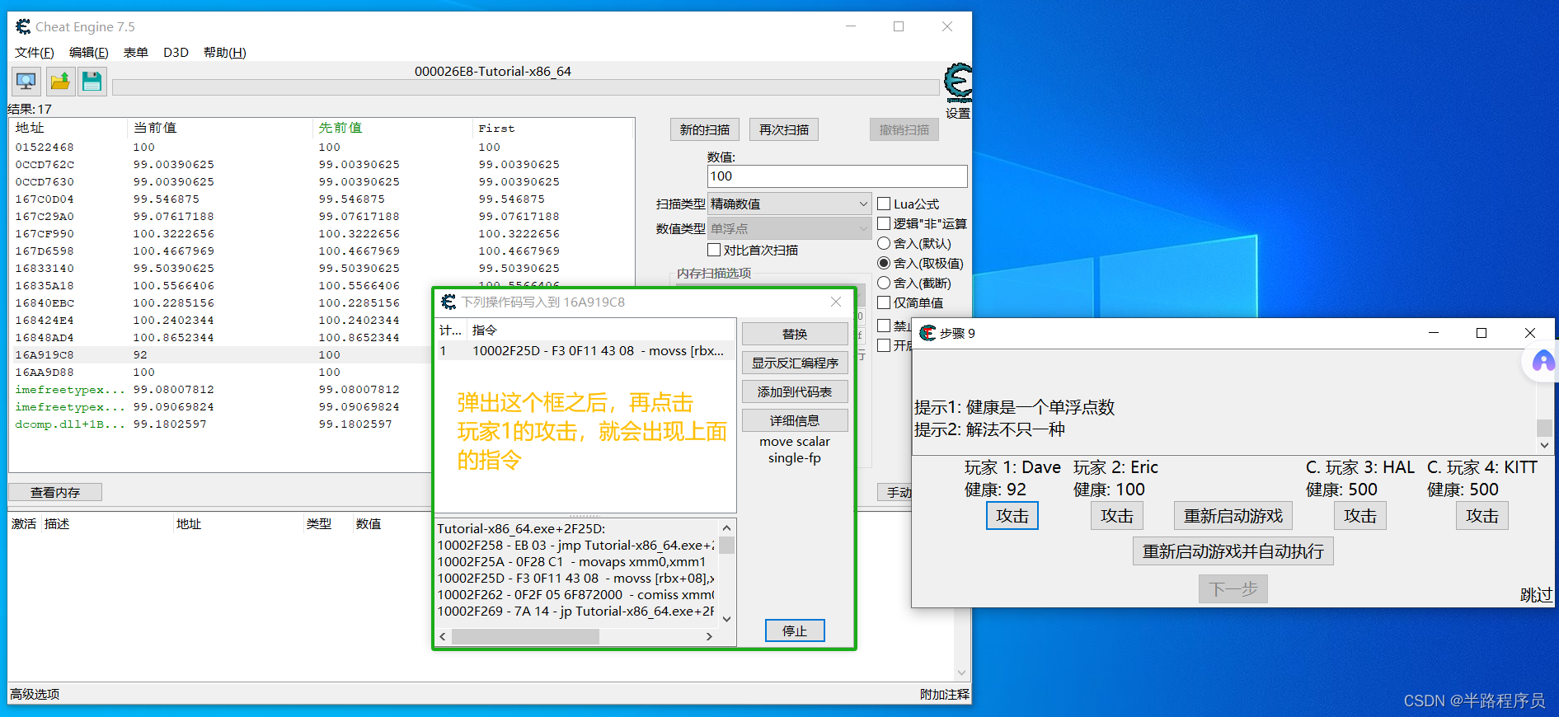The width and height of the screenshot is (1559, 717).
Task: Click the open folder toolbar icon
Action: (x=59, y=82)
